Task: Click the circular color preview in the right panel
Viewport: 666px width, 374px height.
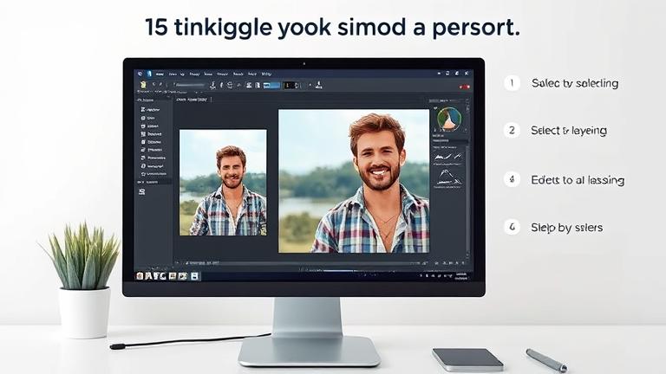Action: click(449, 119)
